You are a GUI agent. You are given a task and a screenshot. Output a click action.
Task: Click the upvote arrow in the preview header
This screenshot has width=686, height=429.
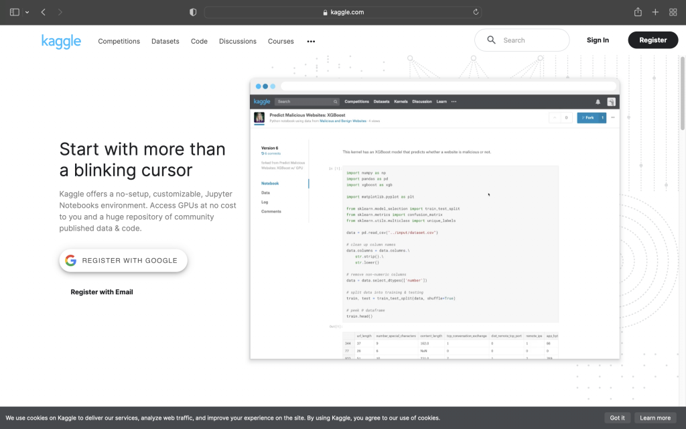[x=555, y=118]
